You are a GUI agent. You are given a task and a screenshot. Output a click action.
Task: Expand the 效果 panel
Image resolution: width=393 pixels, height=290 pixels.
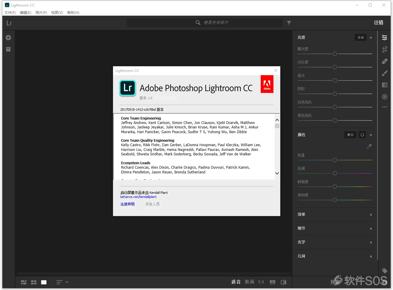(334, 215)
